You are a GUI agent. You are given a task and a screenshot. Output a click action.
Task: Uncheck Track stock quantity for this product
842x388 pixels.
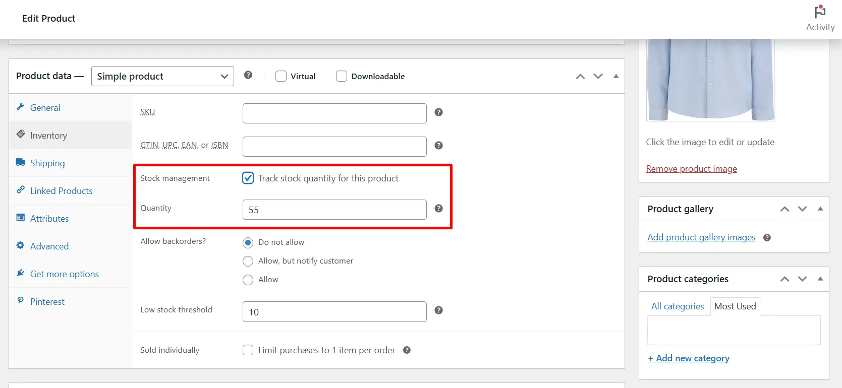[x=248, y=178]
